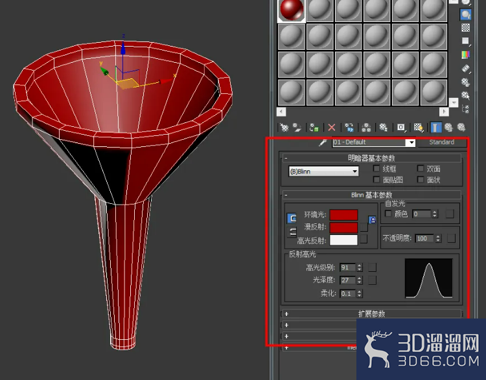Select the gray sample slot beside red one

[320, 10]
